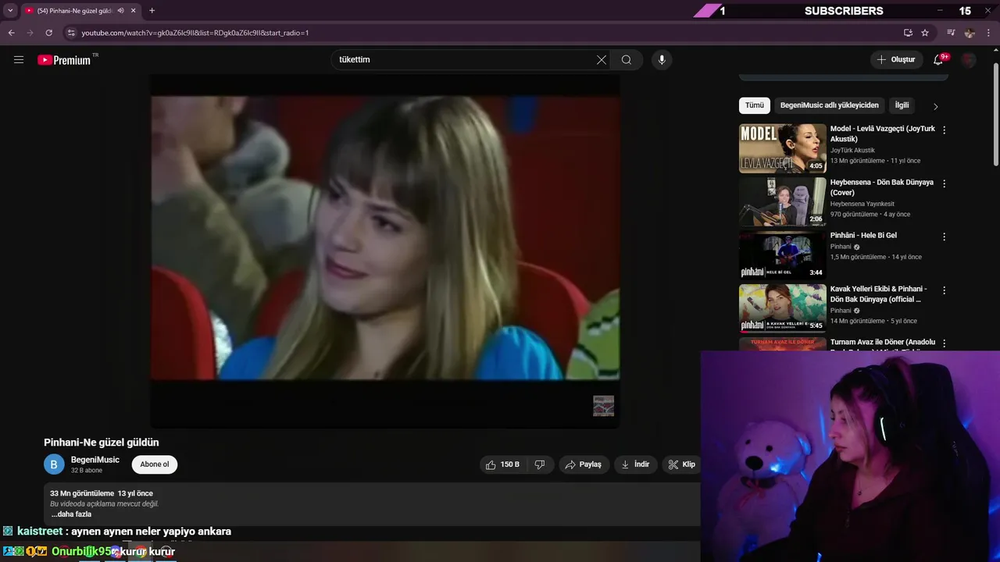Image resolution: width=1000 pixels, height=562 pixels.
Task: Click the install app icon in address bar
Action: [908, 33]
